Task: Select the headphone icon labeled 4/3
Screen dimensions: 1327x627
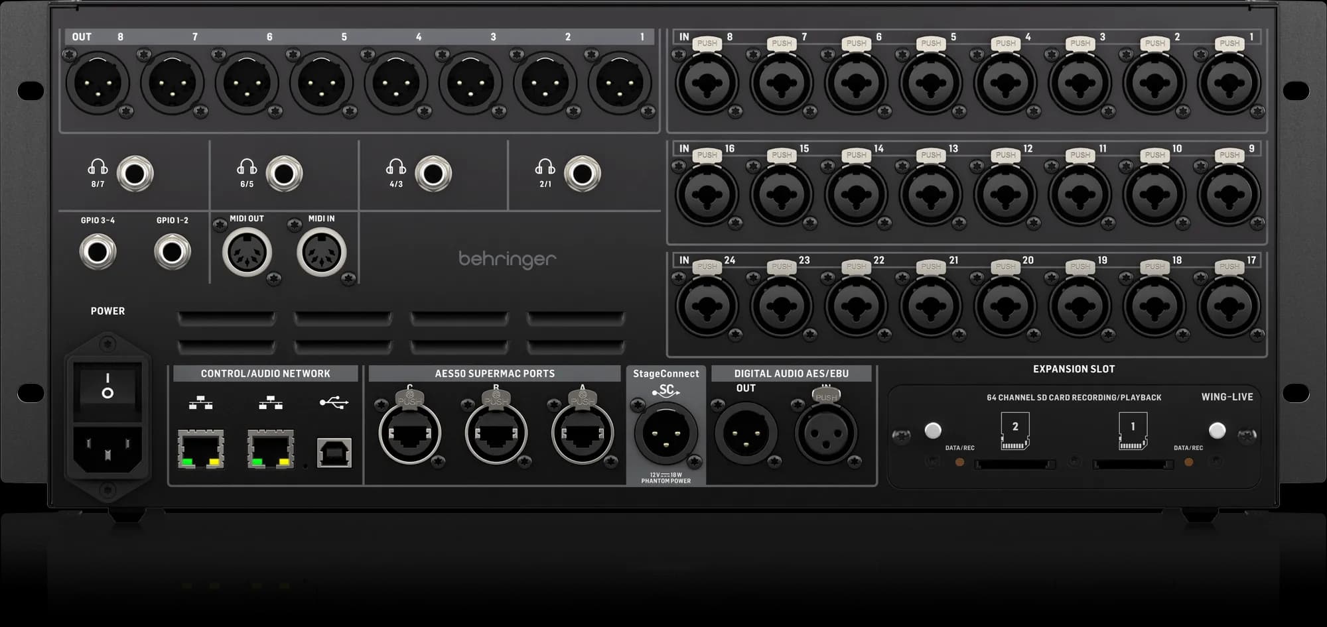Action: [396, 166]
